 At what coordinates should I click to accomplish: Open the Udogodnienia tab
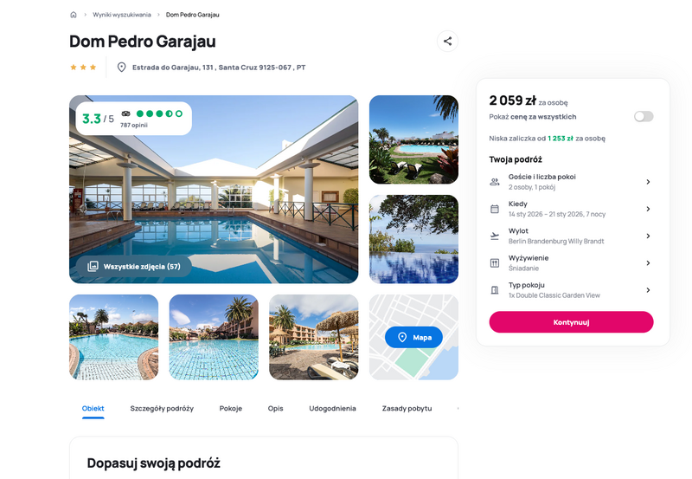point(332,408)
